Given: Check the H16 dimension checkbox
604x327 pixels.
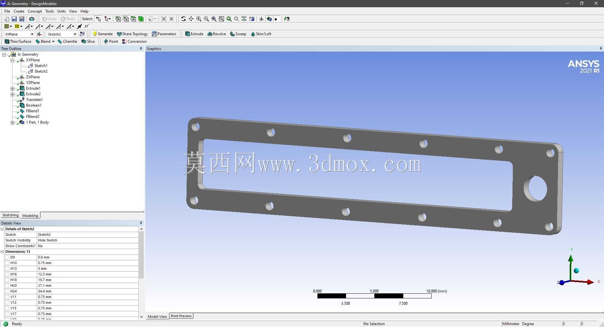Looking at the screenshot, I should point(7,274).
